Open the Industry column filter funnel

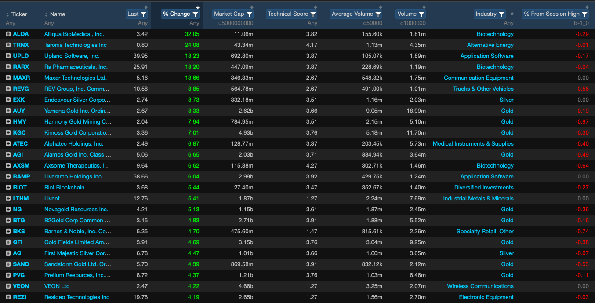pos(501,14)
